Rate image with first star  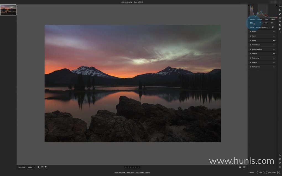pos(126,167)
